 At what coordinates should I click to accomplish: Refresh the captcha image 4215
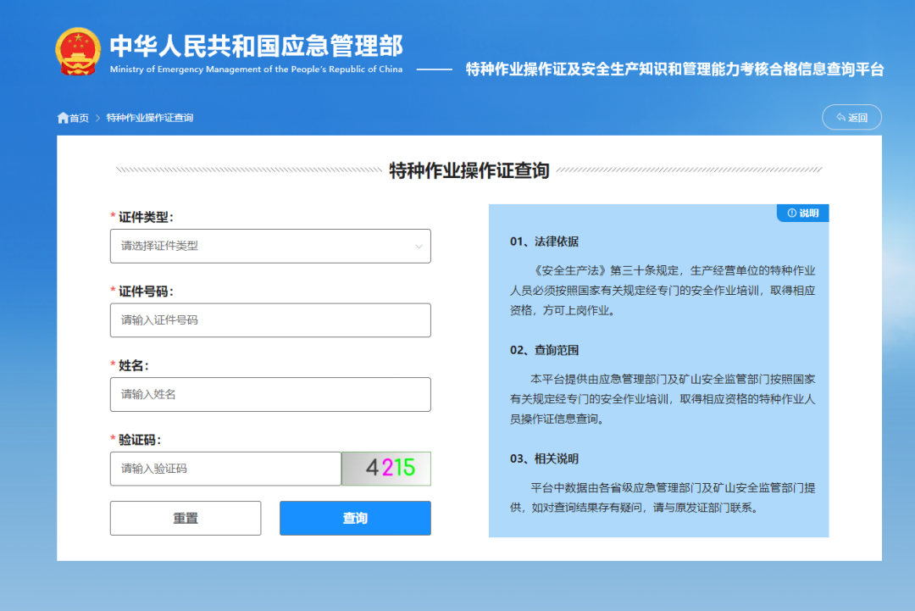tap(386, 469)
